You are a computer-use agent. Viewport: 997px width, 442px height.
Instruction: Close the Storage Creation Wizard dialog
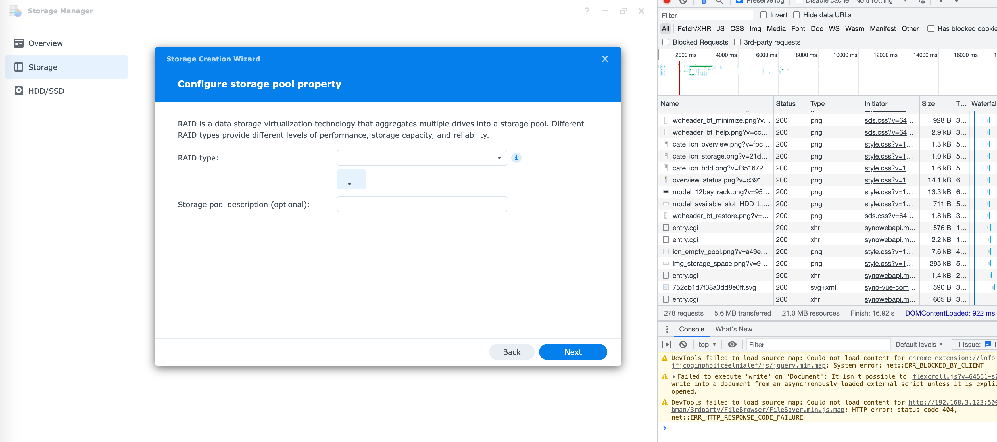click(604, 59)
